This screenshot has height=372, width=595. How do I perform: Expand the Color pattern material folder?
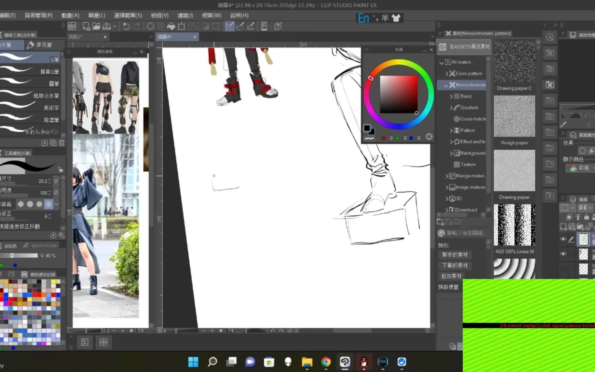point(447,73)
